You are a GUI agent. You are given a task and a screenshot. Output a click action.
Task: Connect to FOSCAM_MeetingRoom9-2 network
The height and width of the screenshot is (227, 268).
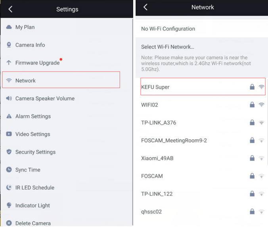click(x=174, y=140)
